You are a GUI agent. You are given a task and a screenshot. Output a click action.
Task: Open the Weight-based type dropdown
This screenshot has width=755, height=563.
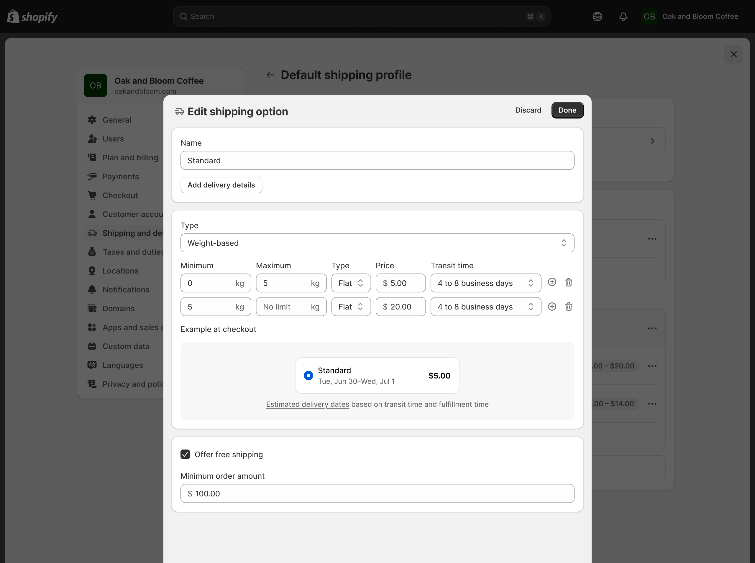377,243
